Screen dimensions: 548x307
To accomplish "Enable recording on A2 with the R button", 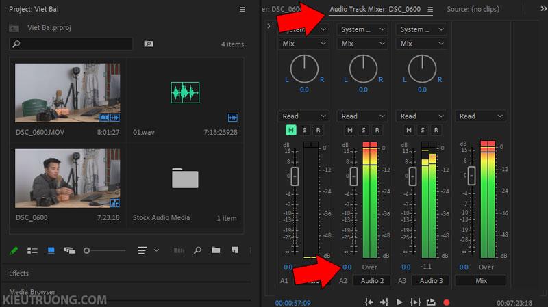I will [x=377, y=130].
